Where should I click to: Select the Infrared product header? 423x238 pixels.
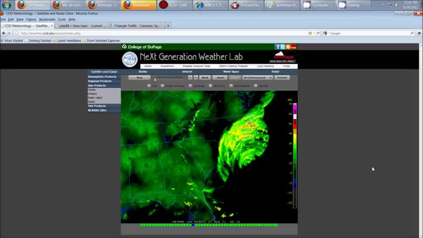[x=187, y=71]
